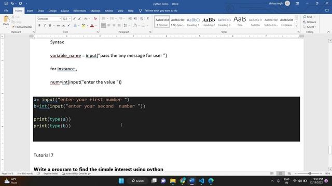Clear all formatting from selection

coord(95,19)
